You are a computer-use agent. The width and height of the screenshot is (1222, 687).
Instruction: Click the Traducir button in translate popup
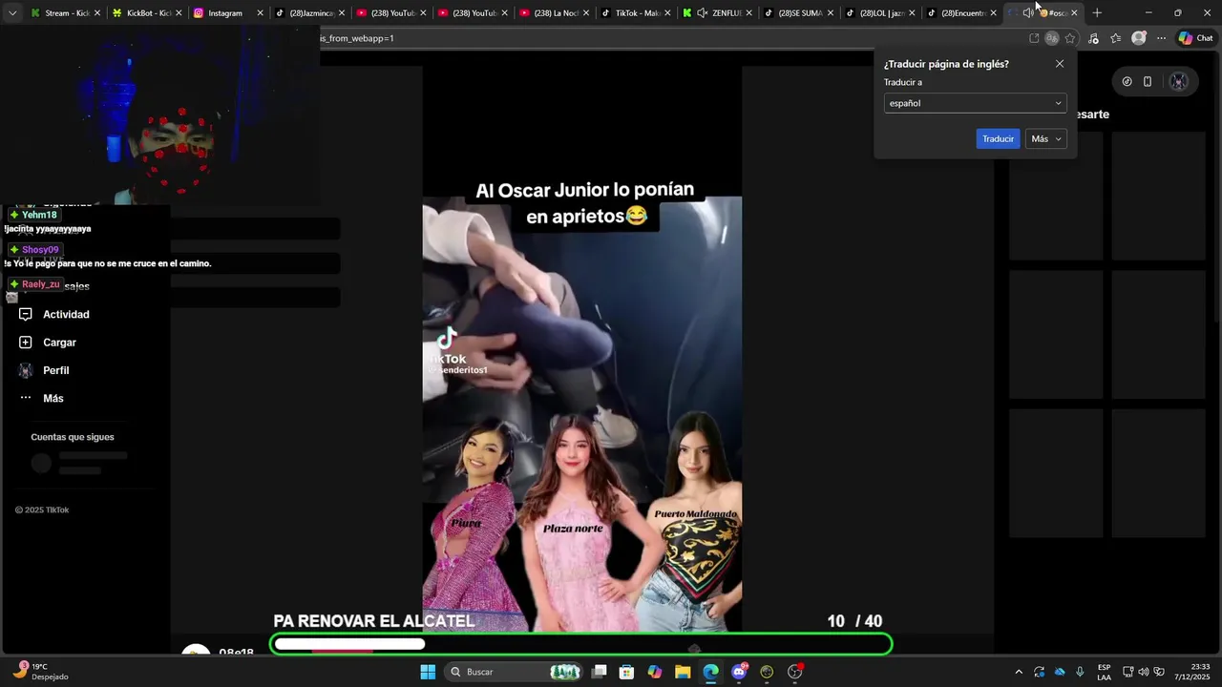[998, 138]
